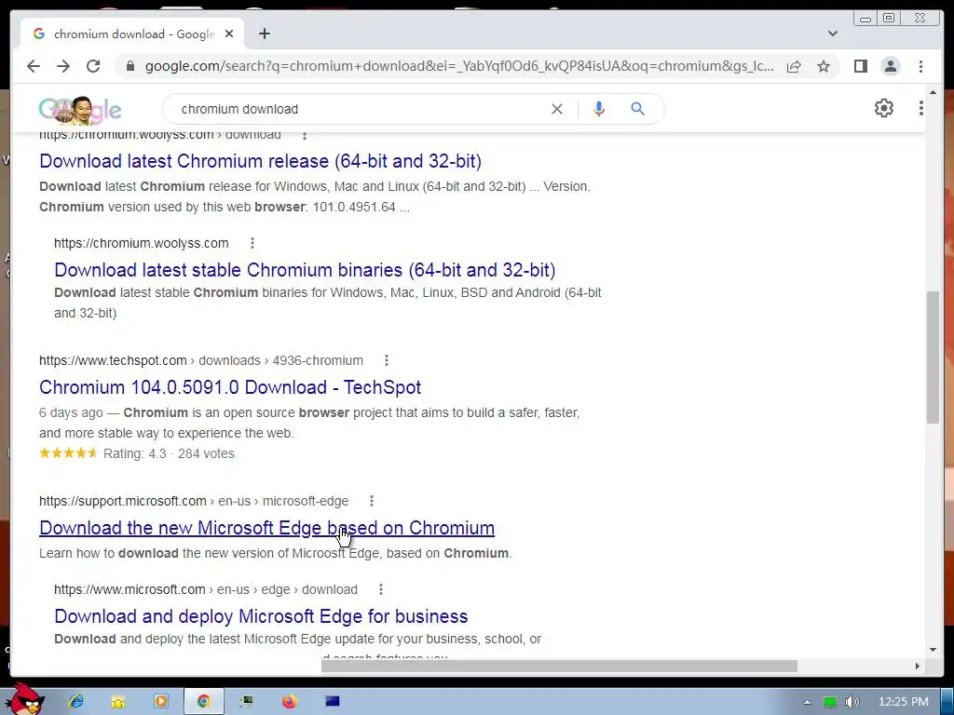Screen dimensions: 954x715
Task: Click the horizontal scroll right arrow
Action: point(918,667)
